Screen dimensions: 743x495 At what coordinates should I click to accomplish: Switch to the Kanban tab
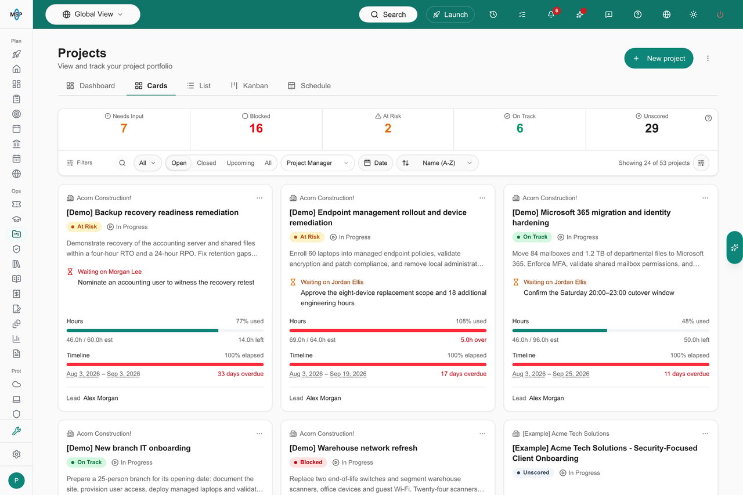tap(249, 86)
